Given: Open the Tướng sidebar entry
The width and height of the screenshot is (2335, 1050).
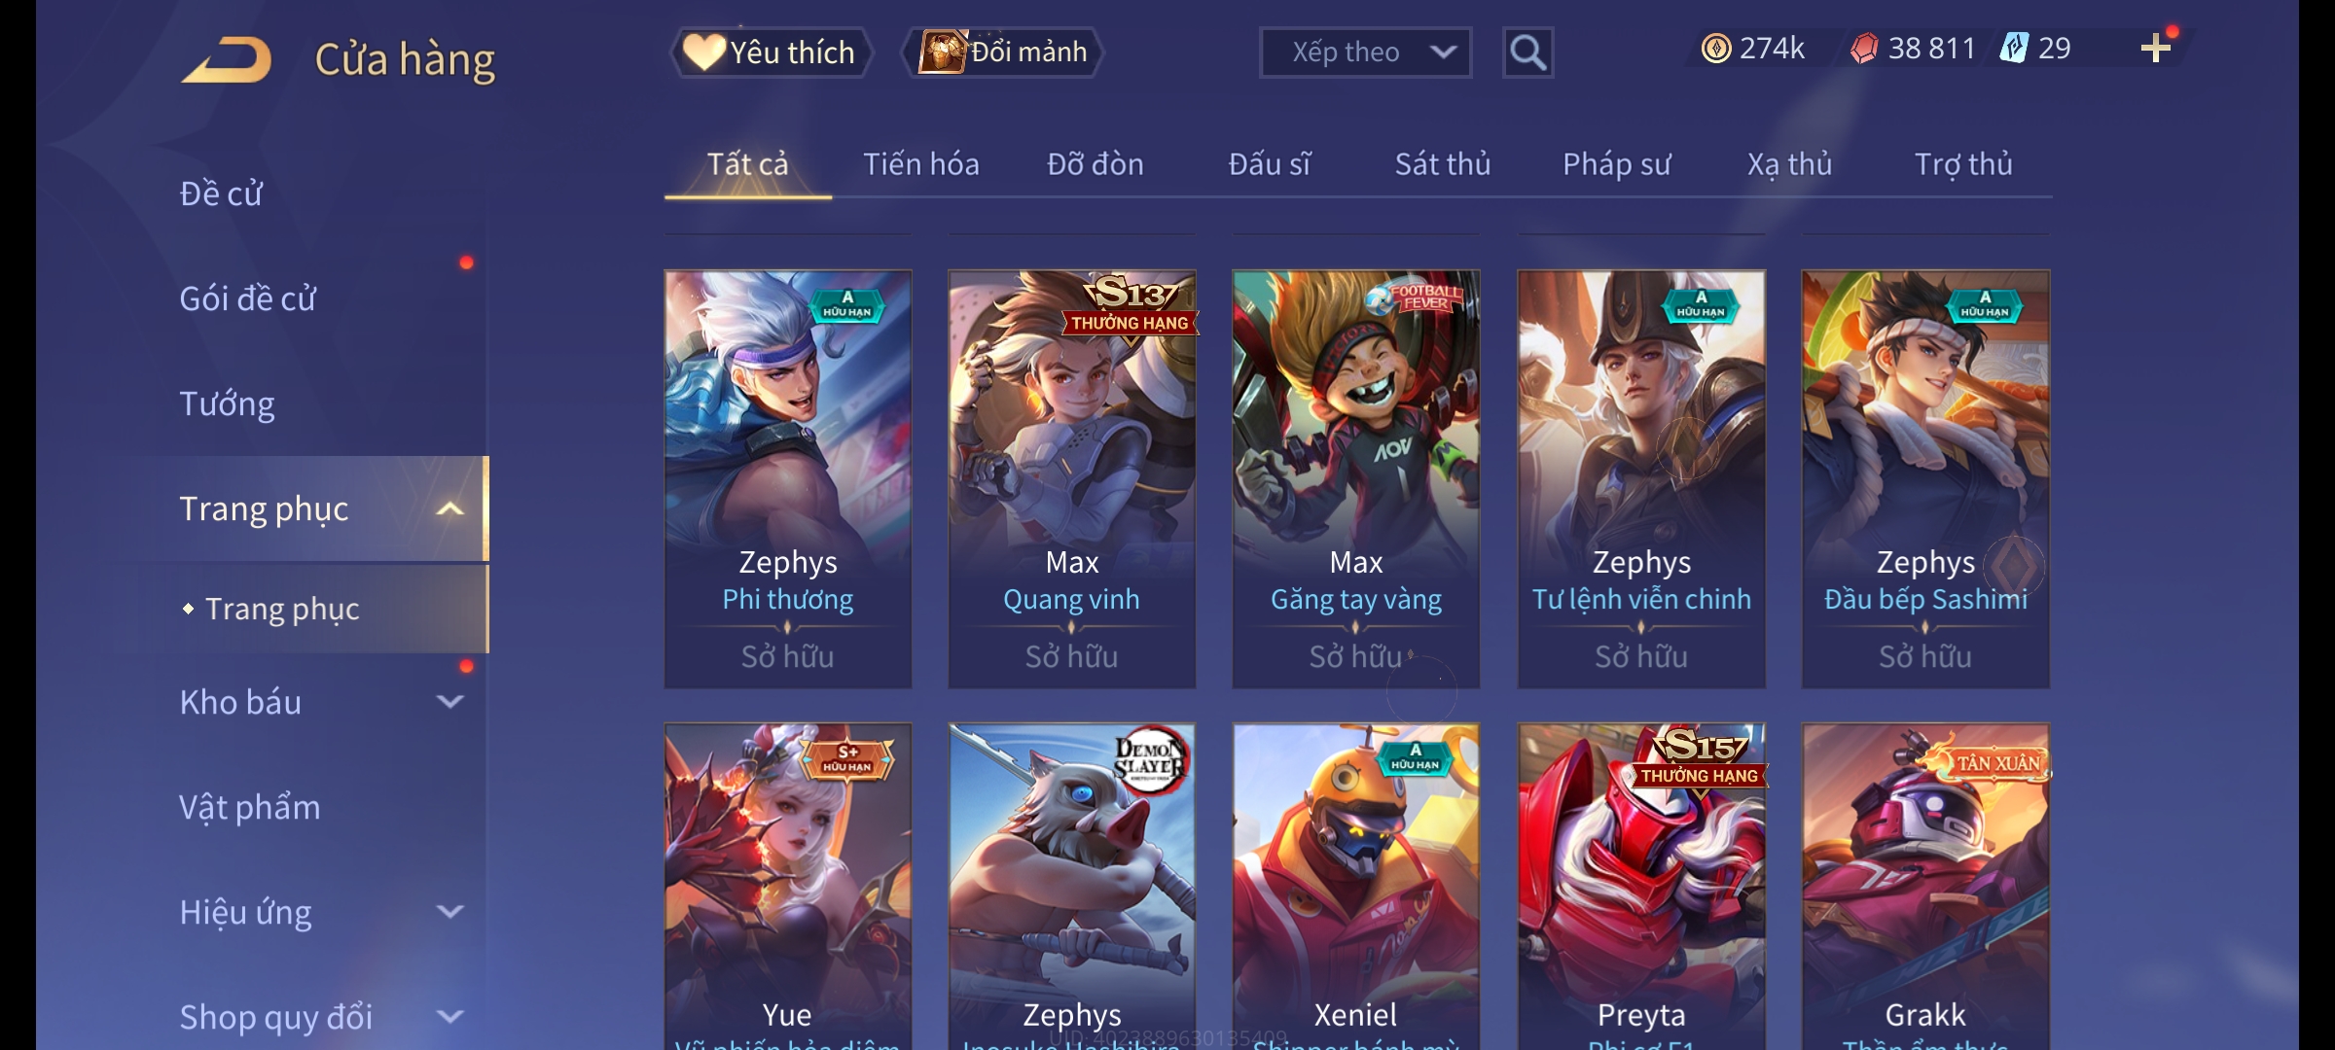Looking at the screenshot, I should [x=227, y=403].
